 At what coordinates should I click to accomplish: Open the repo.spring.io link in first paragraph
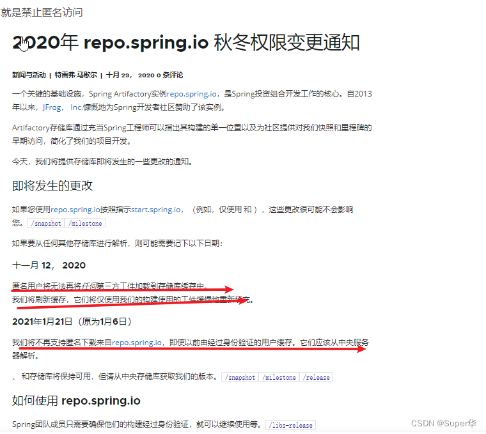click(192, 94)
